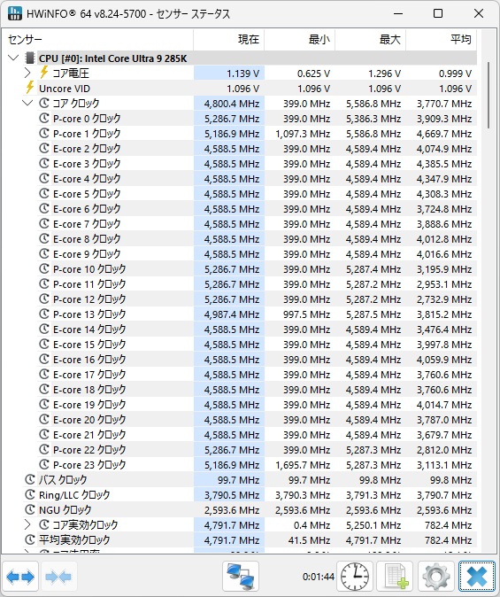Viewport: 500px width, 597px height.
Task: Expand the コア電圧 voltage group
Action: (x=27, y=73)
